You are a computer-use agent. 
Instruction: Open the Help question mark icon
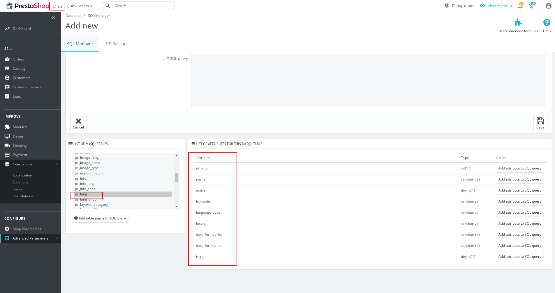tap(547, 22)
